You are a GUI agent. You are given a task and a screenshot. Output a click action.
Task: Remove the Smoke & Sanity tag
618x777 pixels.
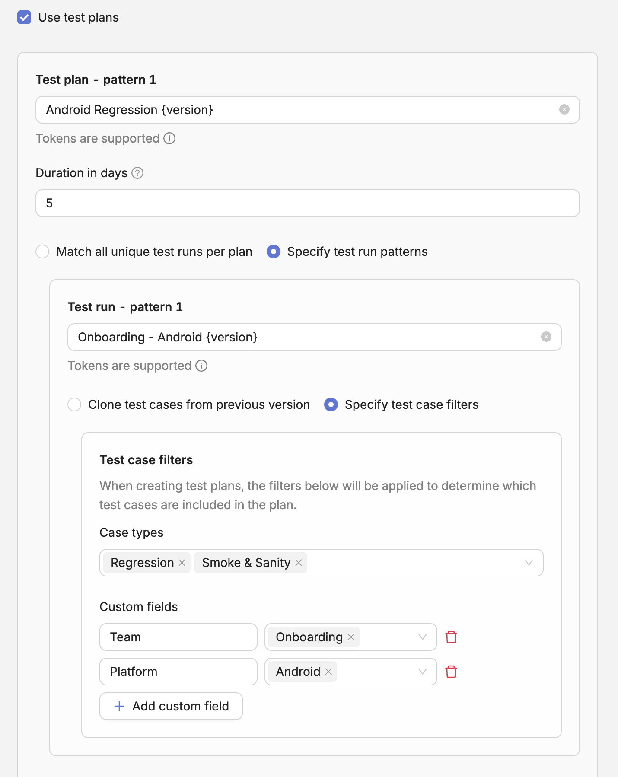click(299, 563)
